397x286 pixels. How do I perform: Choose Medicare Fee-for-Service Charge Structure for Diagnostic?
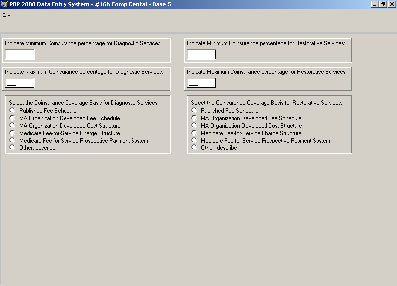click(x=12, y=133)
